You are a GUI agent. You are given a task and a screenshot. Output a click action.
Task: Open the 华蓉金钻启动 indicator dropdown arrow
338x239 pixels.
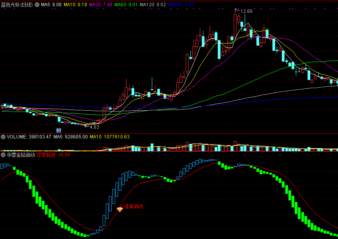click(3, 155)
